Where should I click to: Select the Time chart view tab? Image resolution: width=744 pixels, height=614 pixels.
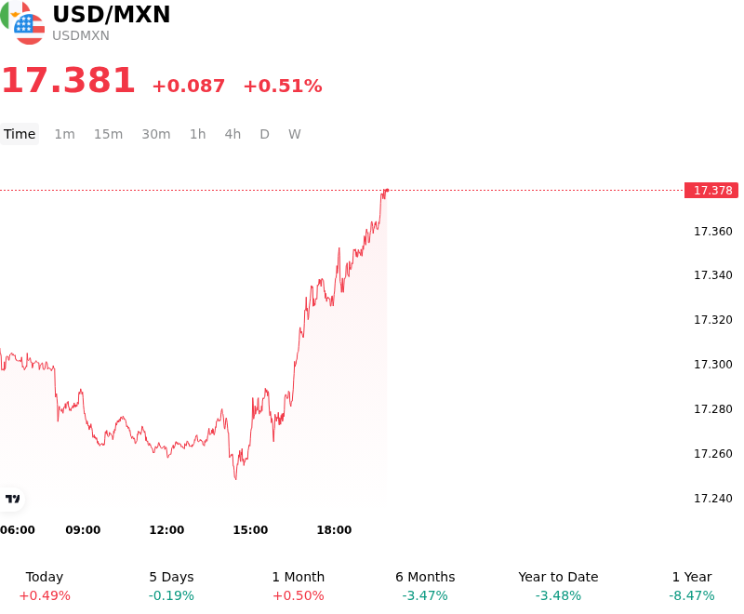[x=20, y=134]
